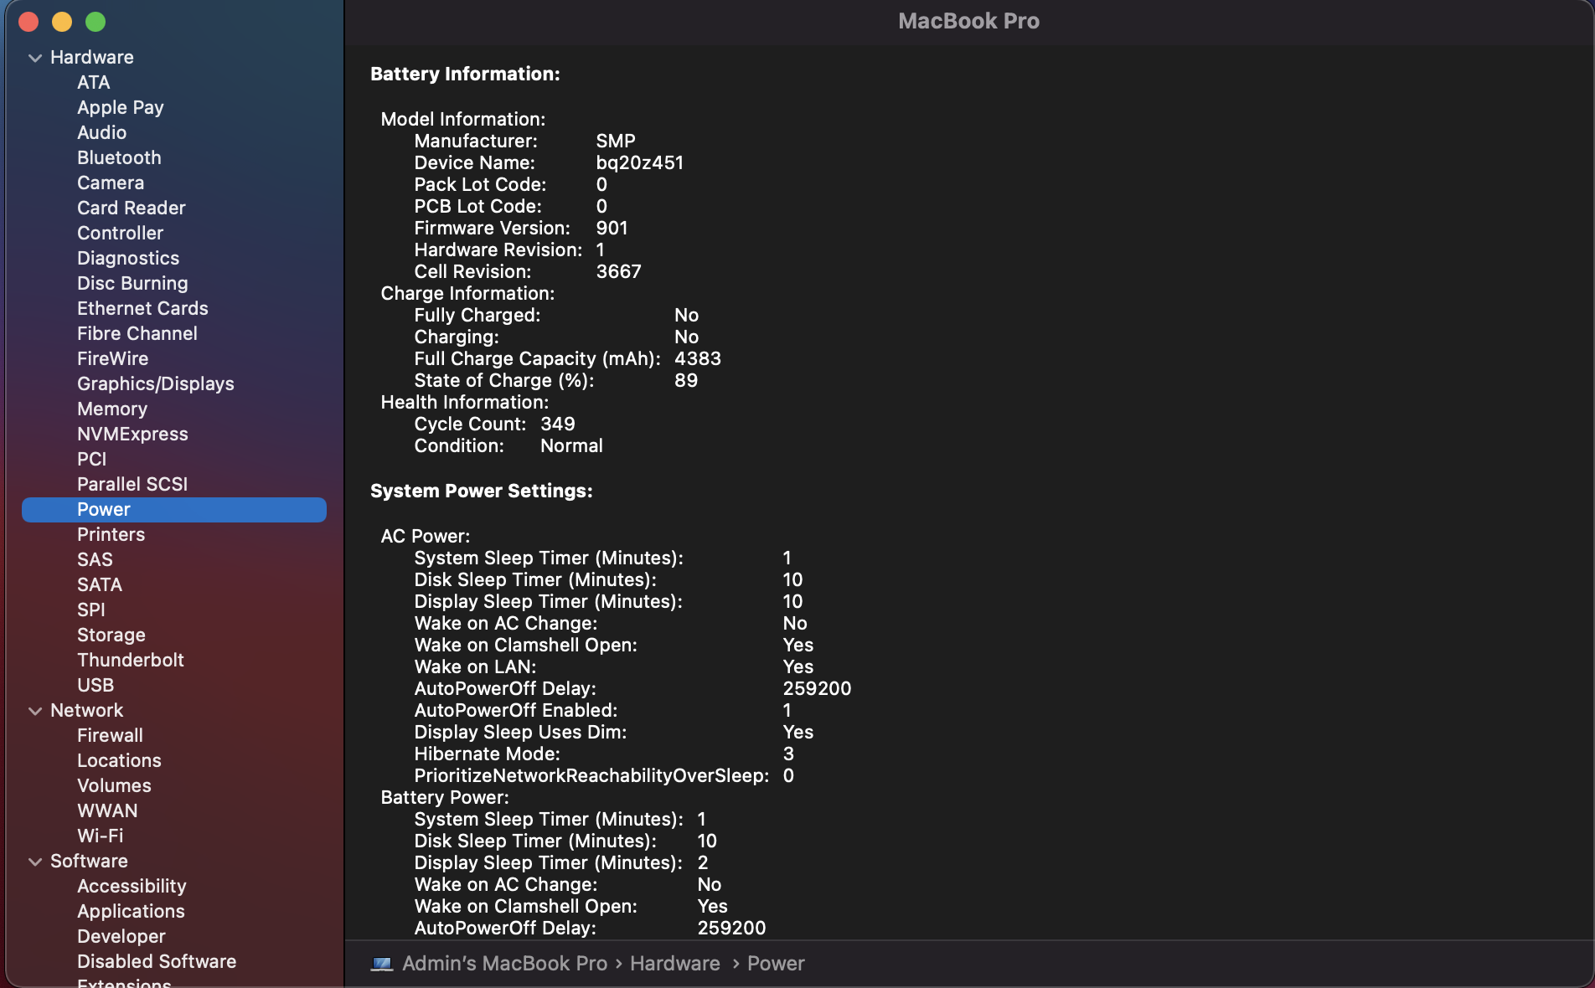The height and width of the screenshot is (988, 1595).
Task: Click the Network category label
Action: [87, 710]
